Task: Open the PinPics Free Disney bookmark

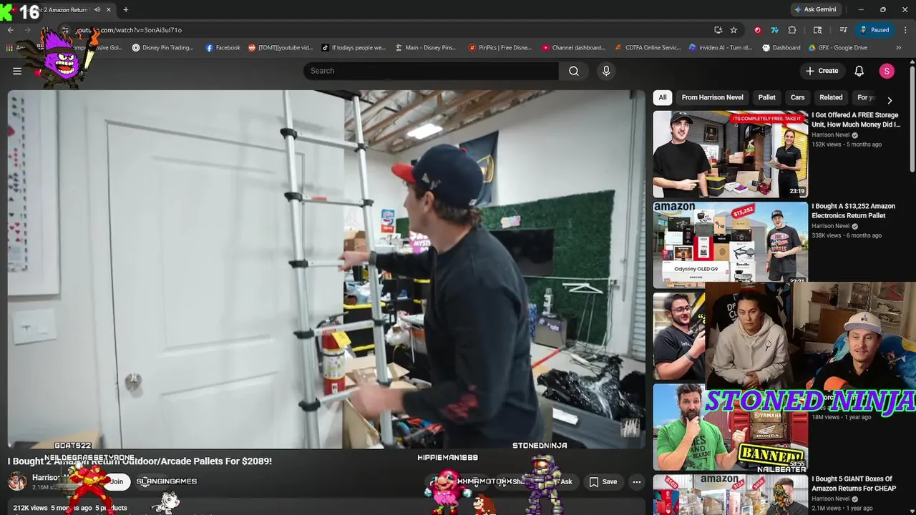Action: click(x=500, y=48)
